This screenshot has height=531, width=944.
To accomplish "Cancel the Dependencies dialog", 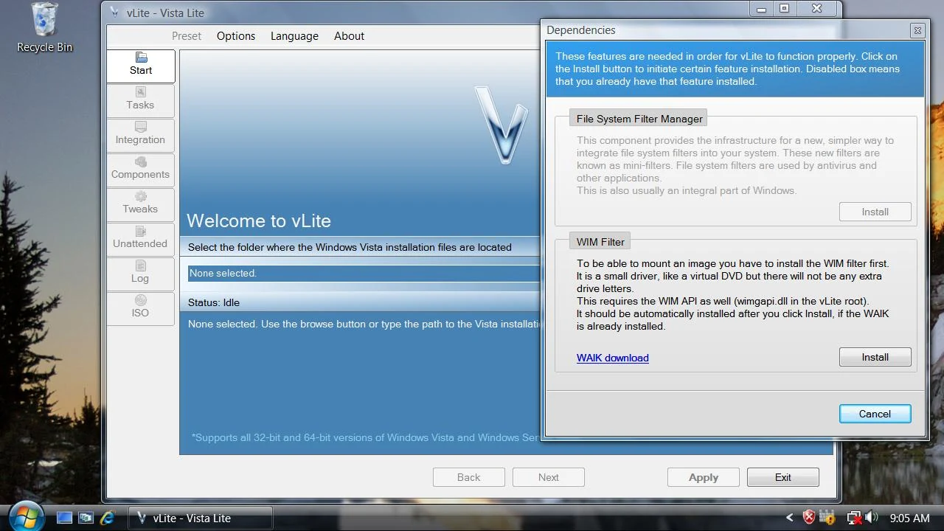I will [x=875, y=414].
